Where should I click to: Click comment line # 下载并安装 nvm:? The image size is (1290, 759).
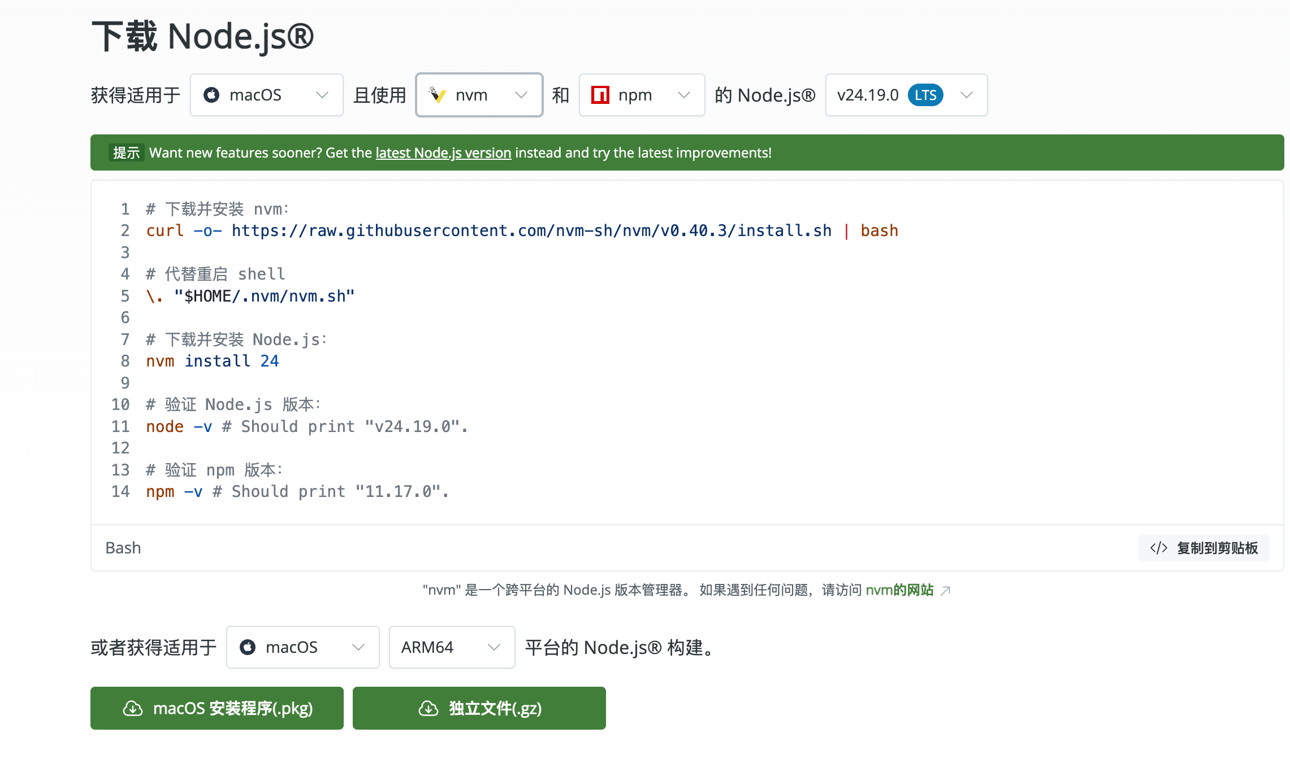(218, 210)
